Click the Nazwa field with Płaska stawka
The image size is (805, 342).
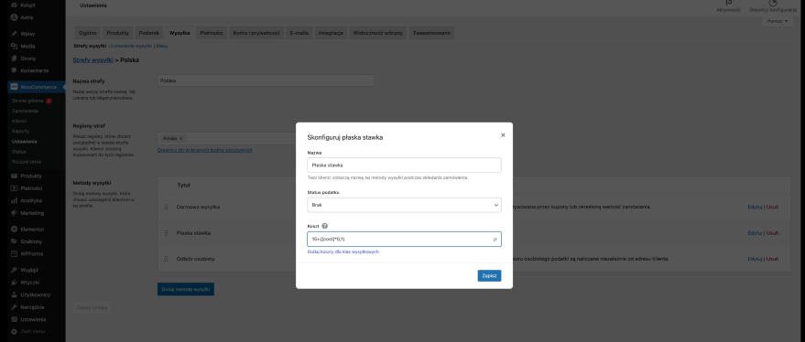[404, 166]
